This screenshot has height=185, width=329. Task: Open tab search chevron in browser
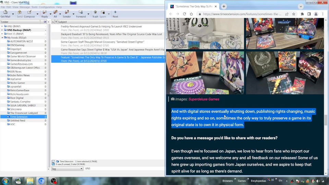(301, 7)
